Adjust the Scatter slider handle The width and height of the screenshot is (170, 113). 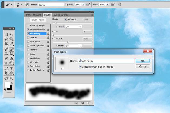pos(56,23)
